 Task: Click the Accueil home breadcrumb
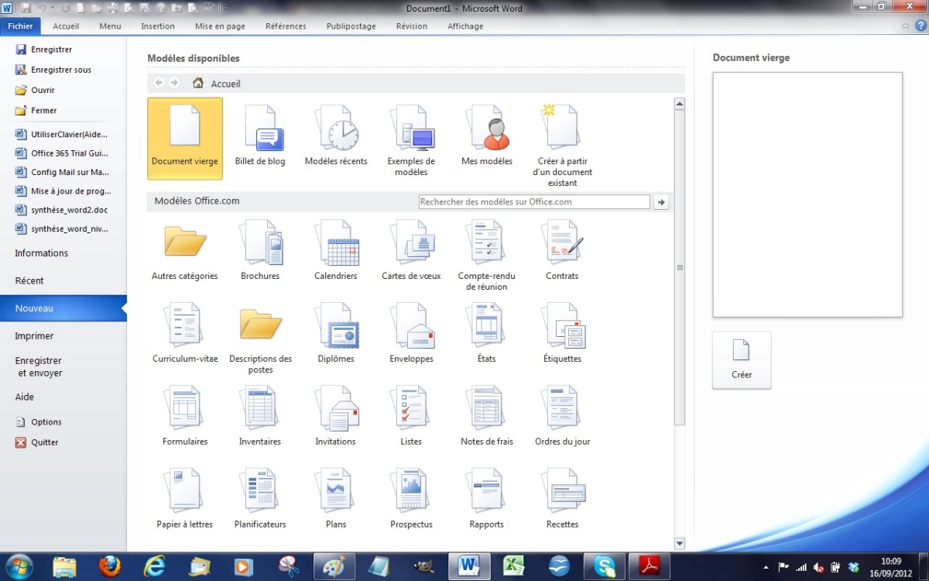point(218,84)
